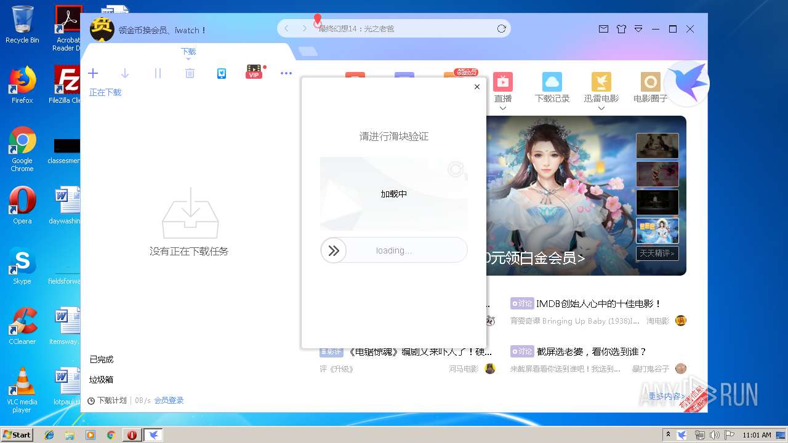Click the 更多内容 more content link
The image size is (788, 443).
pos(667,396)
